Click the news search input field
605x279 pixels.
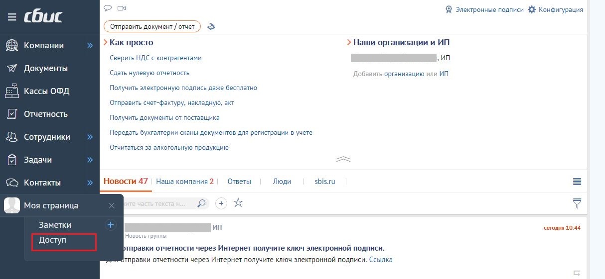(159, 203)
